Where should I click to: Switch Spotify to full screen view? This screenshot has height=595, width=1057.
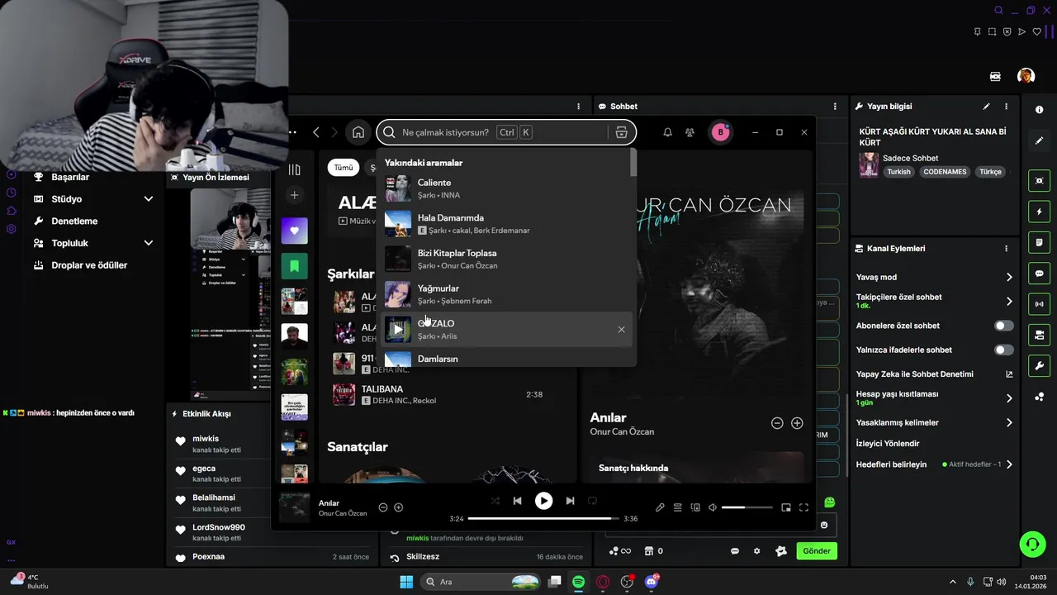[804, 507]
